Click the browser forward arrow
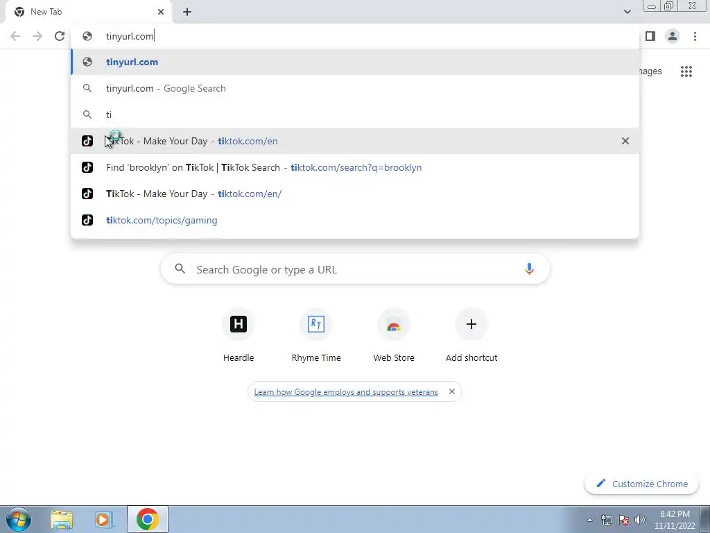Viewport: 710px width, 533px height. 37,36
